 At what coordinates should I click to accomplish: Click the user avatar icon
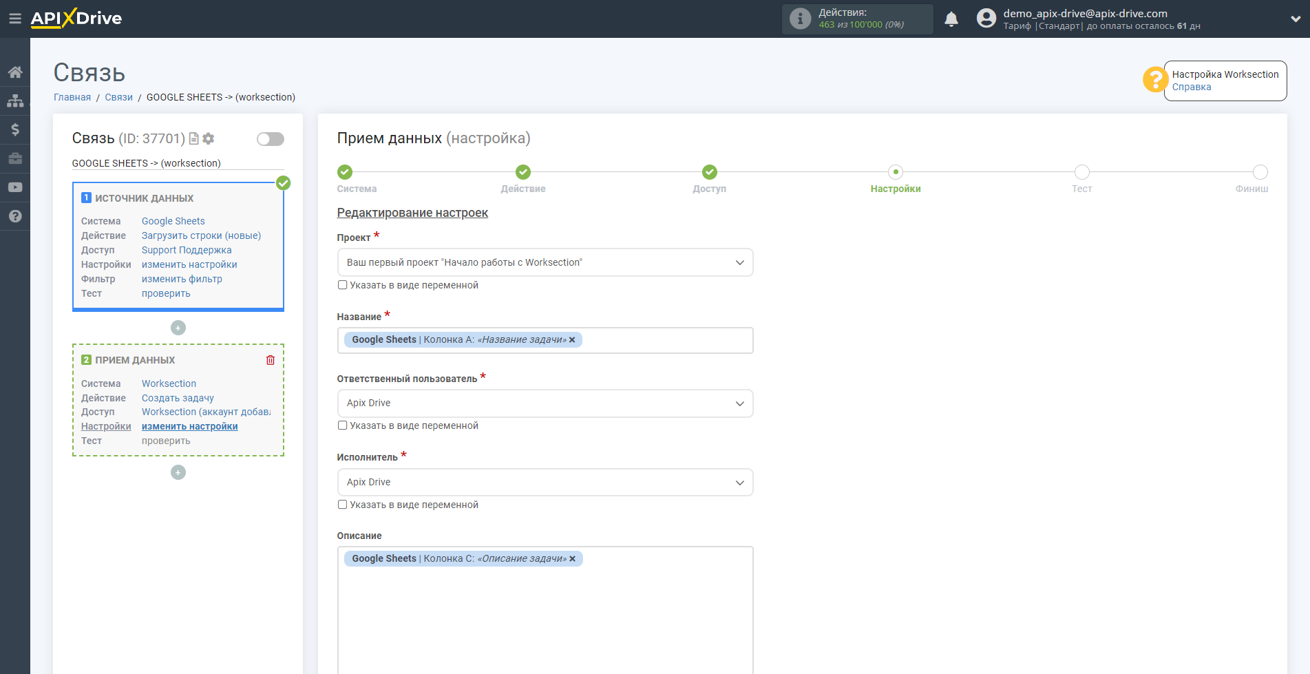[x=986, y=19]
